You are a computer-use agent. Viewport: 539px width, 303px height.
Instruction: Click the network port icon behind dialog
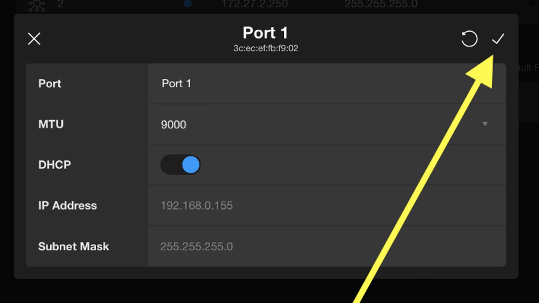pos(37,5)
